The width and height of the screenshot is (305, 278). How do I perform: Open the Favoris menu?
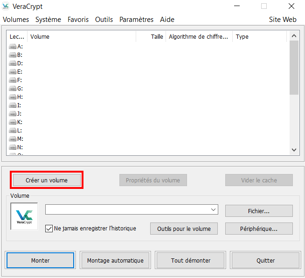[x=78, y=20]
